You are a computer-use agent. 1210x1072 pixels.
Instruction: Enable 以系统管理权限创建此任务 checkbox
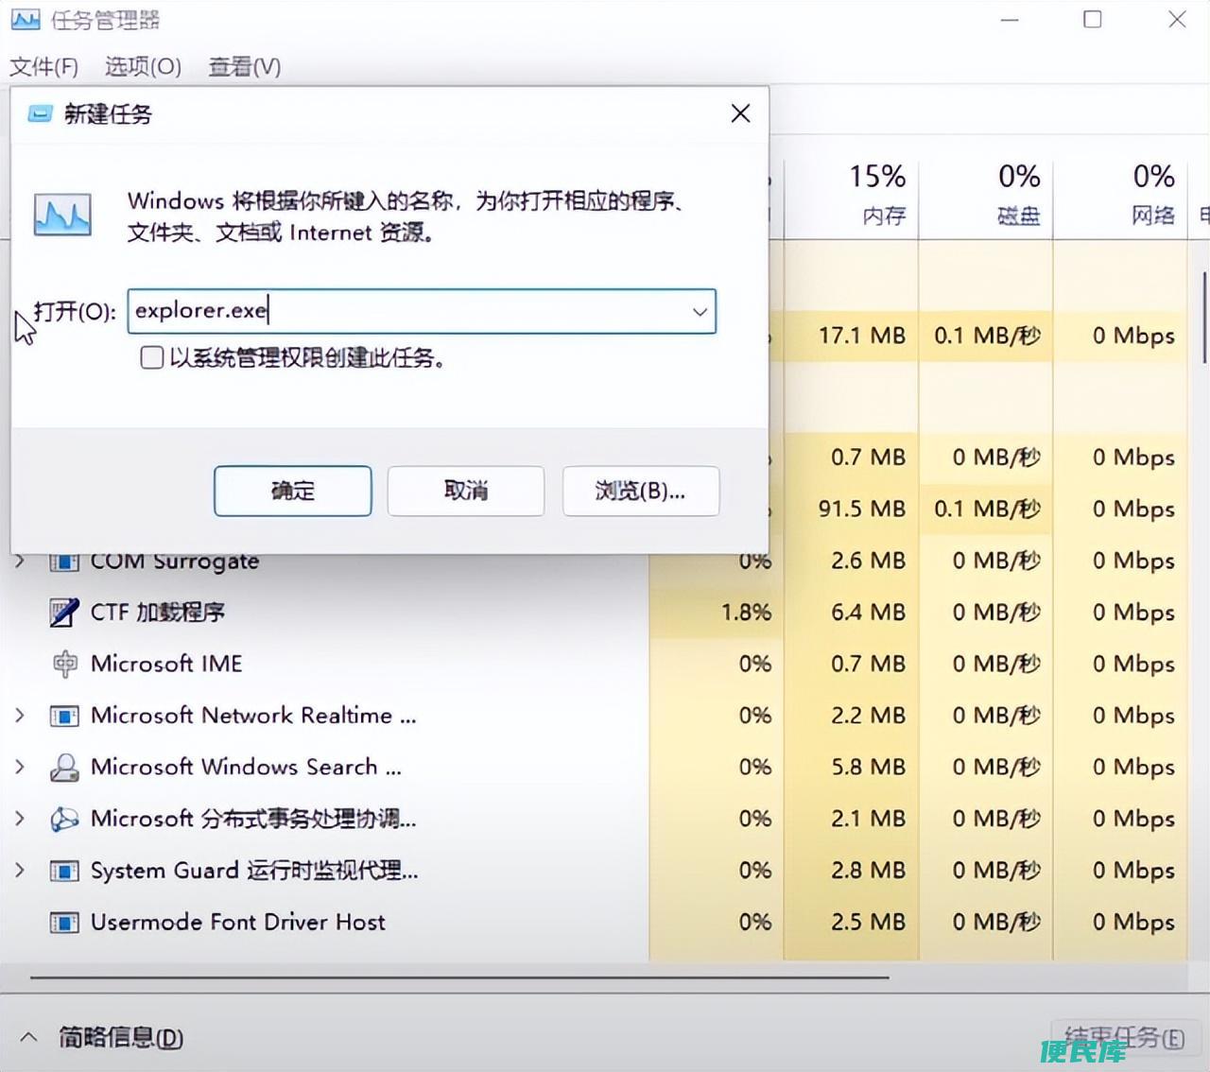point(151,357)
